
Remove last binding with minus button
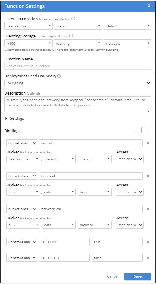click(148, 130)
